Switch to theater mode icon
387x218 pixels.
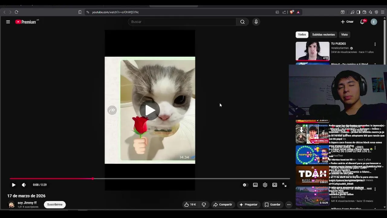coord(275,185)
